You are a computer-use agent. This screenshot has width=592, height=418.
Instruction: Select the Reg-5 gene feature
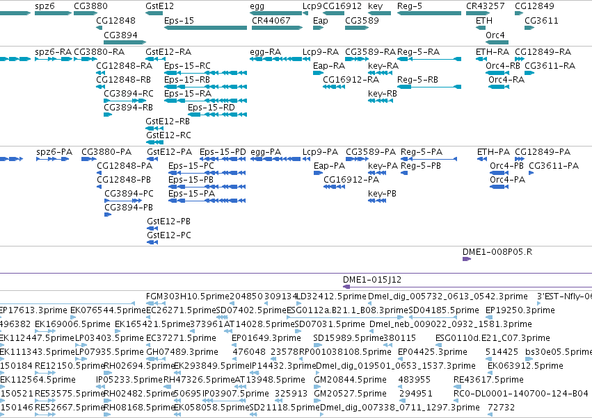point(429,13)
